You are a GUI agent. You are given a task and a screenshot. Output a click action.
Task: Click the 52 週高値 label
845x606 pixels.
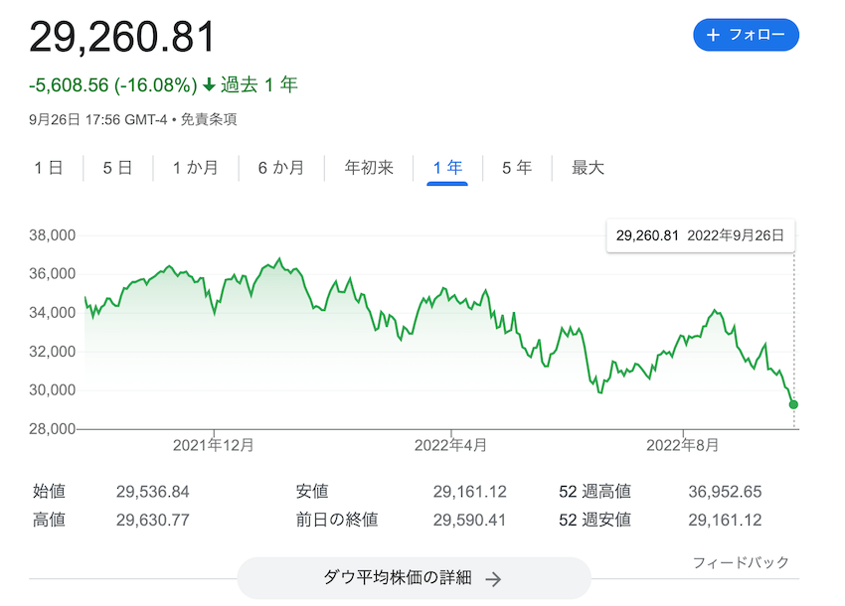point(594,492)
